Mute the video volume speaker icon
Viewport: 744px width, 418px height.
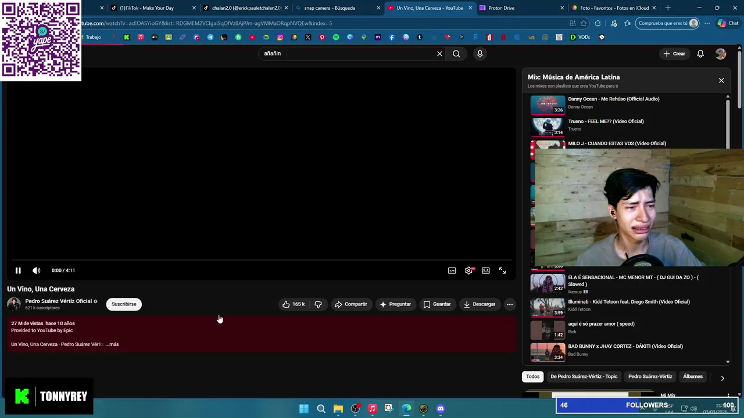(x=36, y=271)
